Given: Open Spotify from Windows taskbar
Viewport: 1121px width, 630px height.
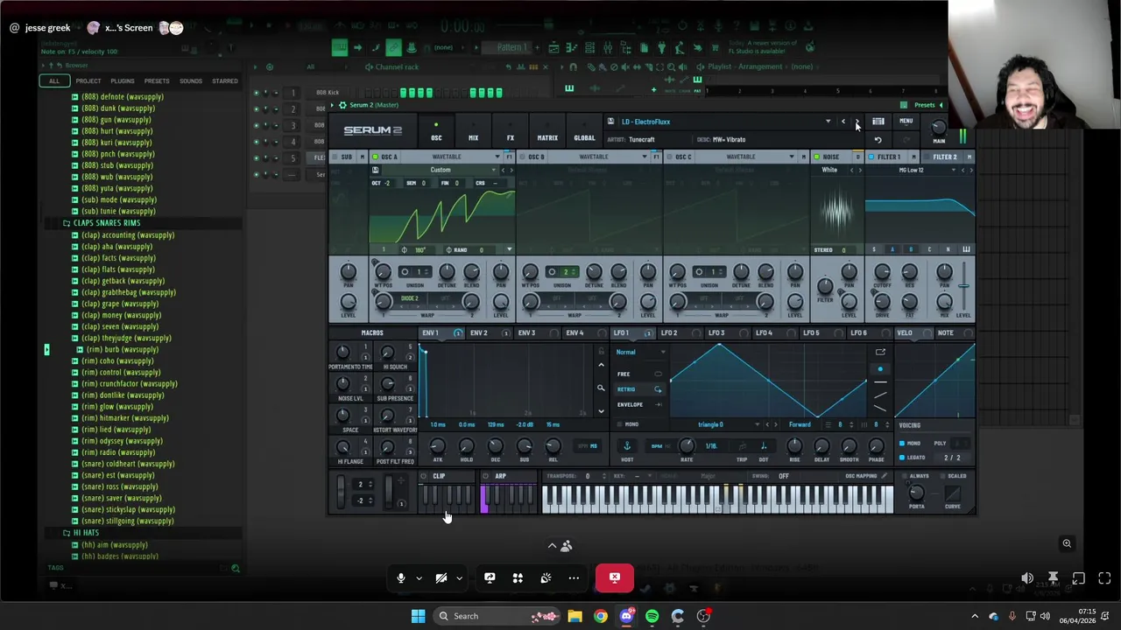Looking at the screenshot, I should click(652, 616).
